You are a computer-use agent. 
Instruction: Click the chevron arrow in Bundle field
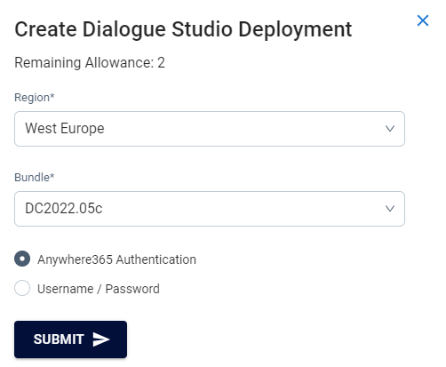[x=390, y=209]
